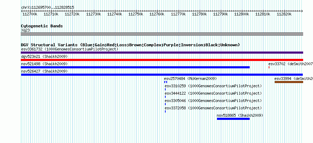Click the 112820k ruler tick label

pos(284,14)
